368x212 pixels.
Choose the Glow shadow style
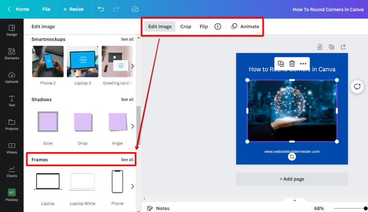tap(48, 122)
